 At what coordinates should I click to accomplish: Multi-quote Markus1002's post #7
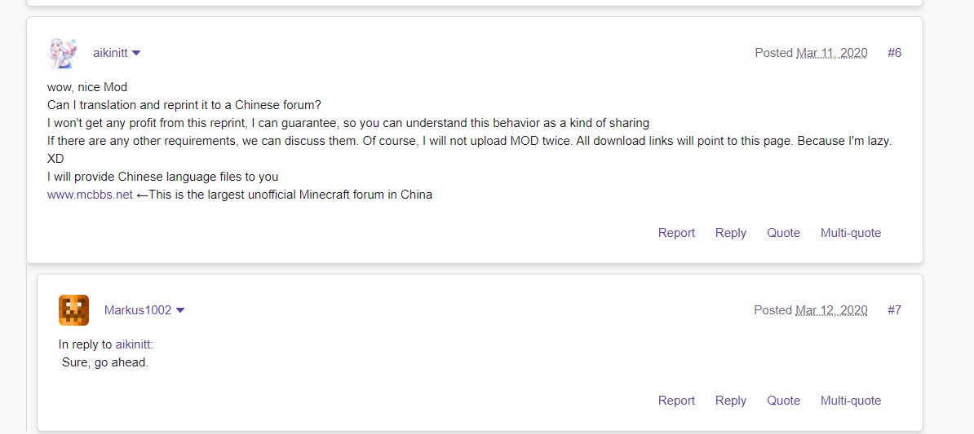851,401
